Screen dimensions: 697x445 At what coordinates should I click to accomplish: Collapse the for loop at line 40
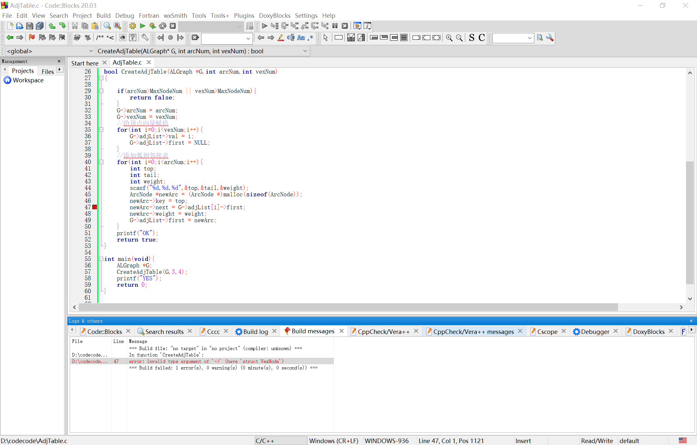pyautogui.click(x=101, y=162)
